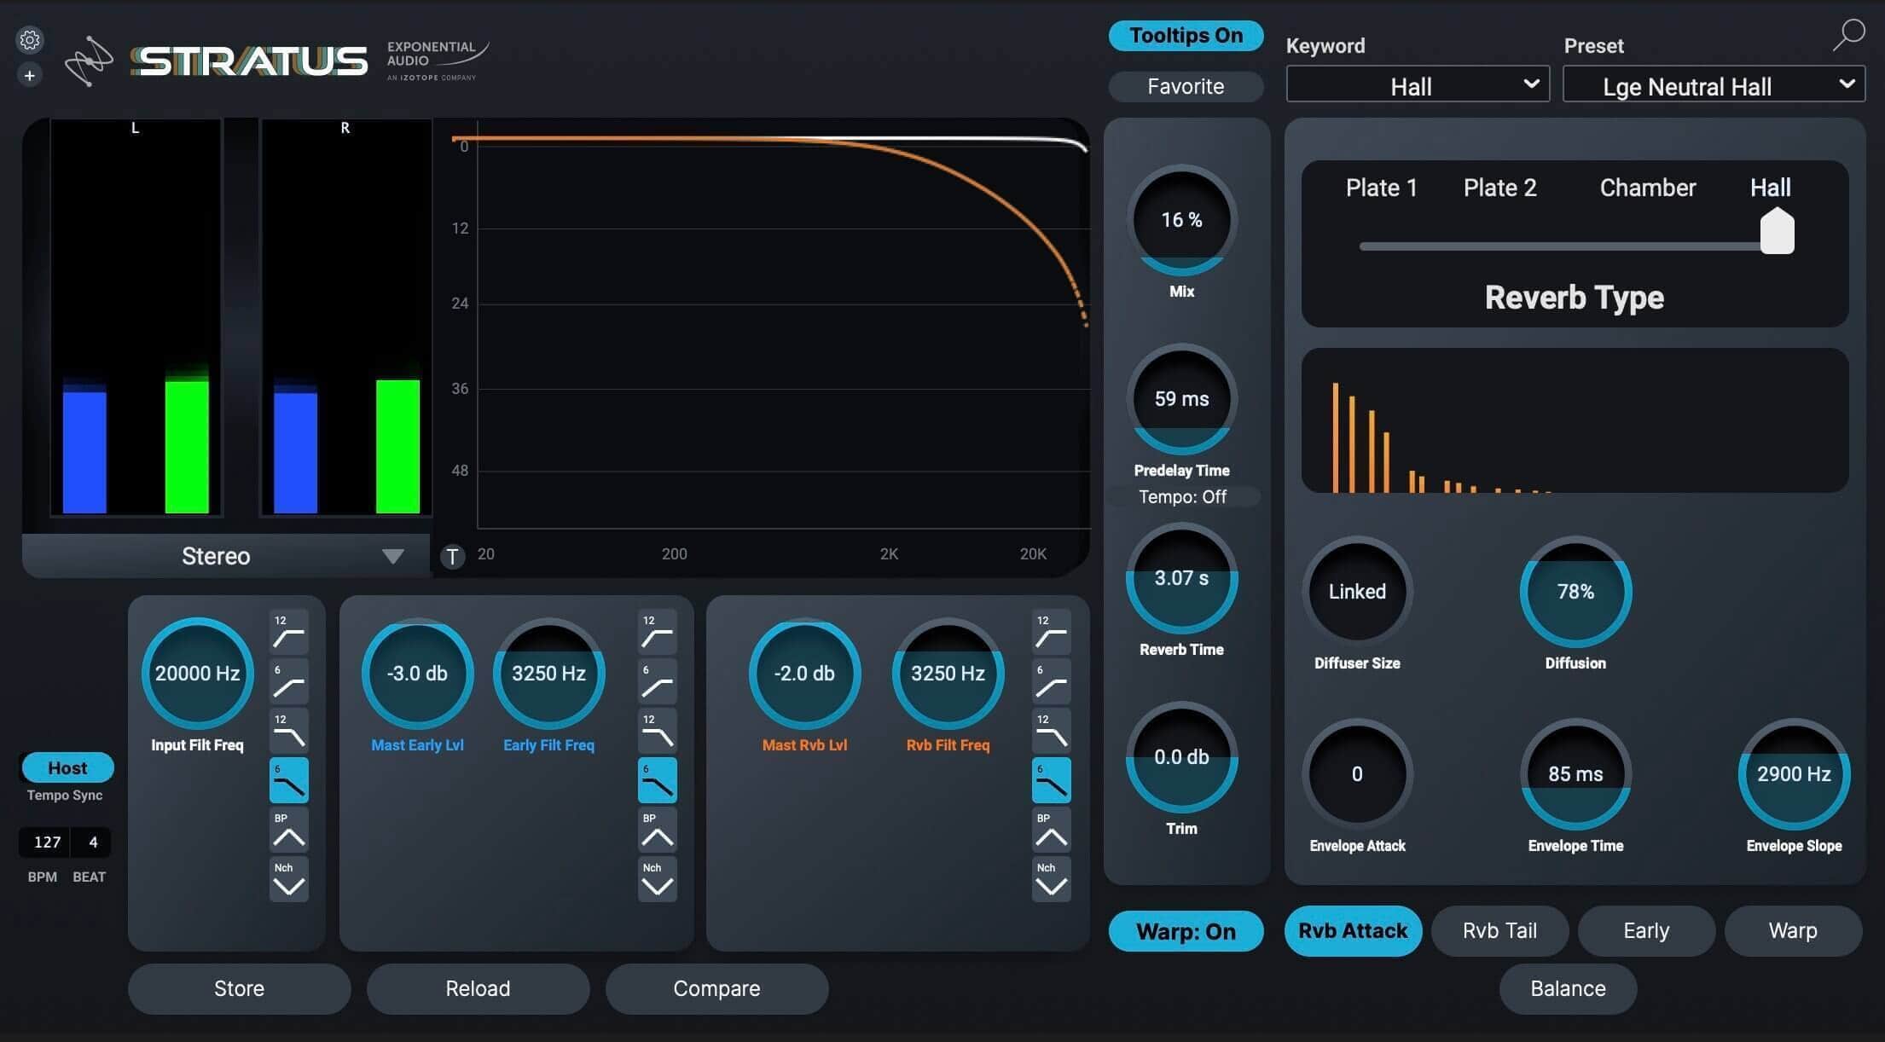This screenshot has width=1885, height=1042.
Task: Choose bandpass BP shape for Early filter
Action: point(658,829)
